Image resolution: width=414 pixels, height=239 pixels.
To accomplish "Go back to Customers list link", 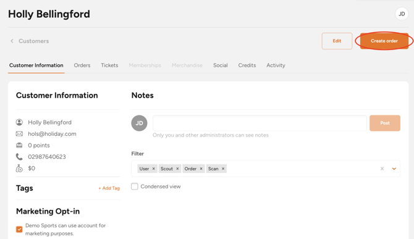I will pyautogui.click(x=34, y=41).
